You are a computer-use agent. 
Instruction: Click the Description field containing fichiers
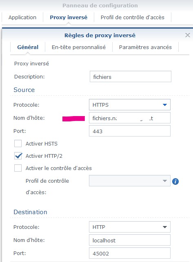tap(131, 76)
